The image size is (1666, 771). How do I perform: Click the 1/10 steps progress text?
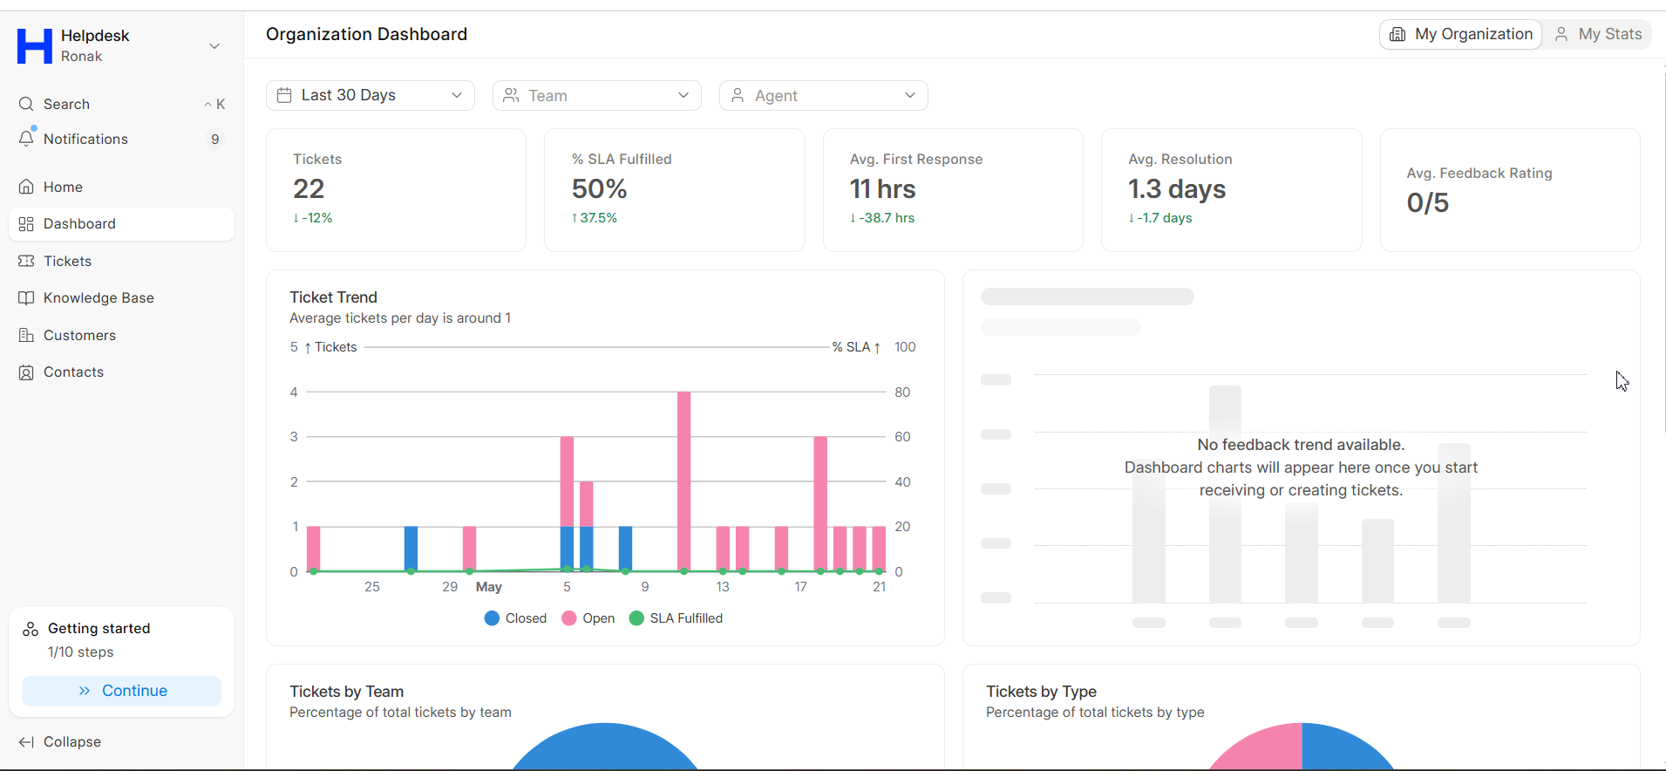[80, 652]
